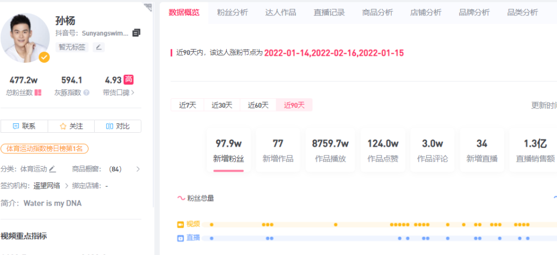Click the 联系 contact button
Viewport: 557px width, 255px height.
pyautogui.click(x=24, y=126)
